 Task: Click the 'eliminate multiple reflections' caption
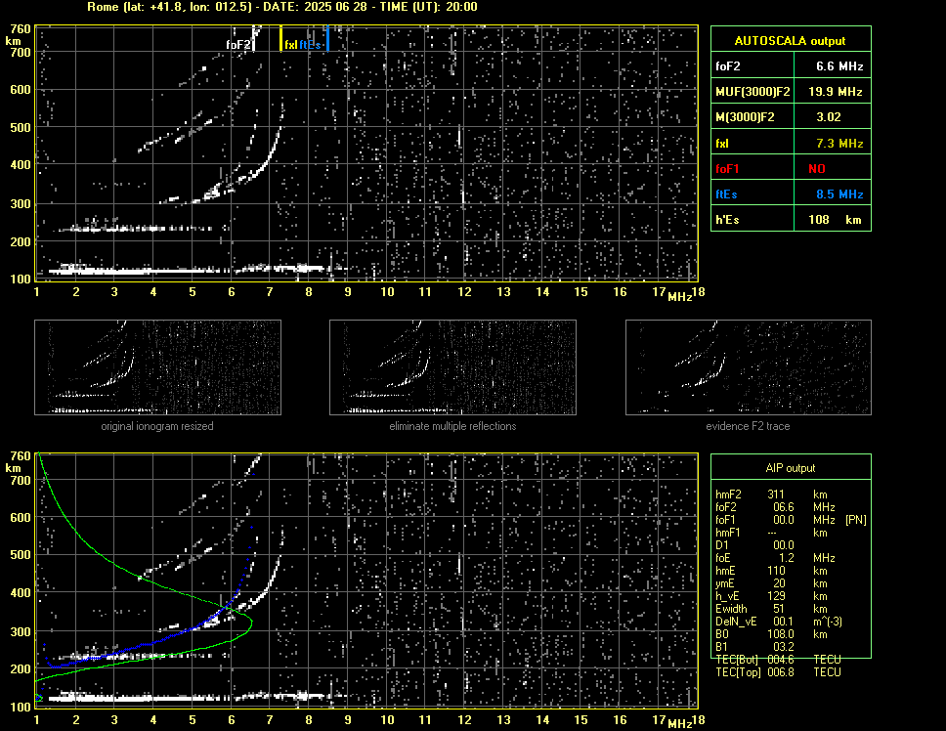452,426
